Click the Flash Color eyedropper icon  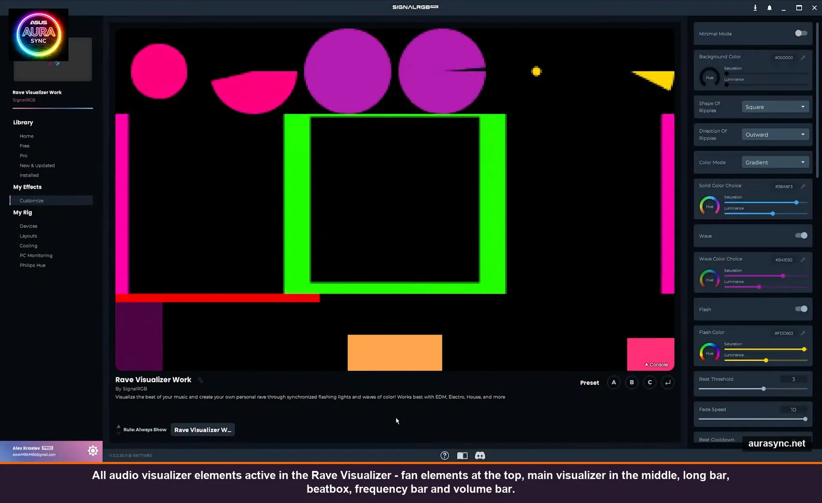[803, 333]
